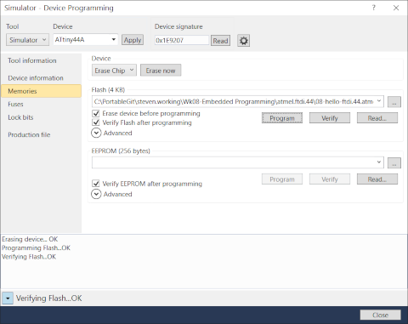Click the status bar 'Verifying Flash...OK' text

click(48, 298)
